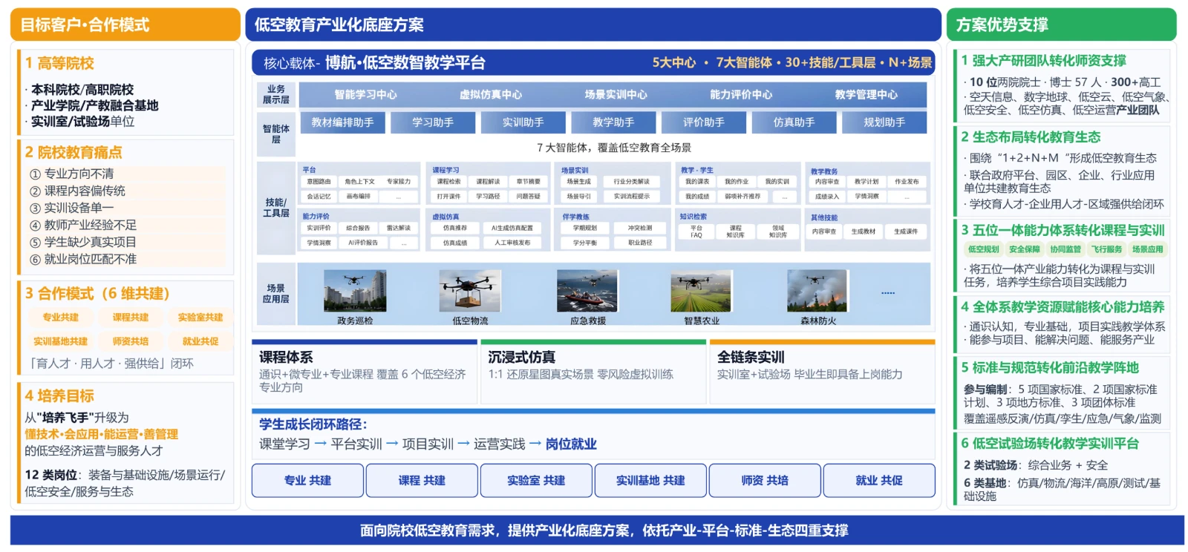This screenshot has width=1188, height=552.
Task: Switch to 虚拟仿真中心 tab
Action: tap(491, 95)
